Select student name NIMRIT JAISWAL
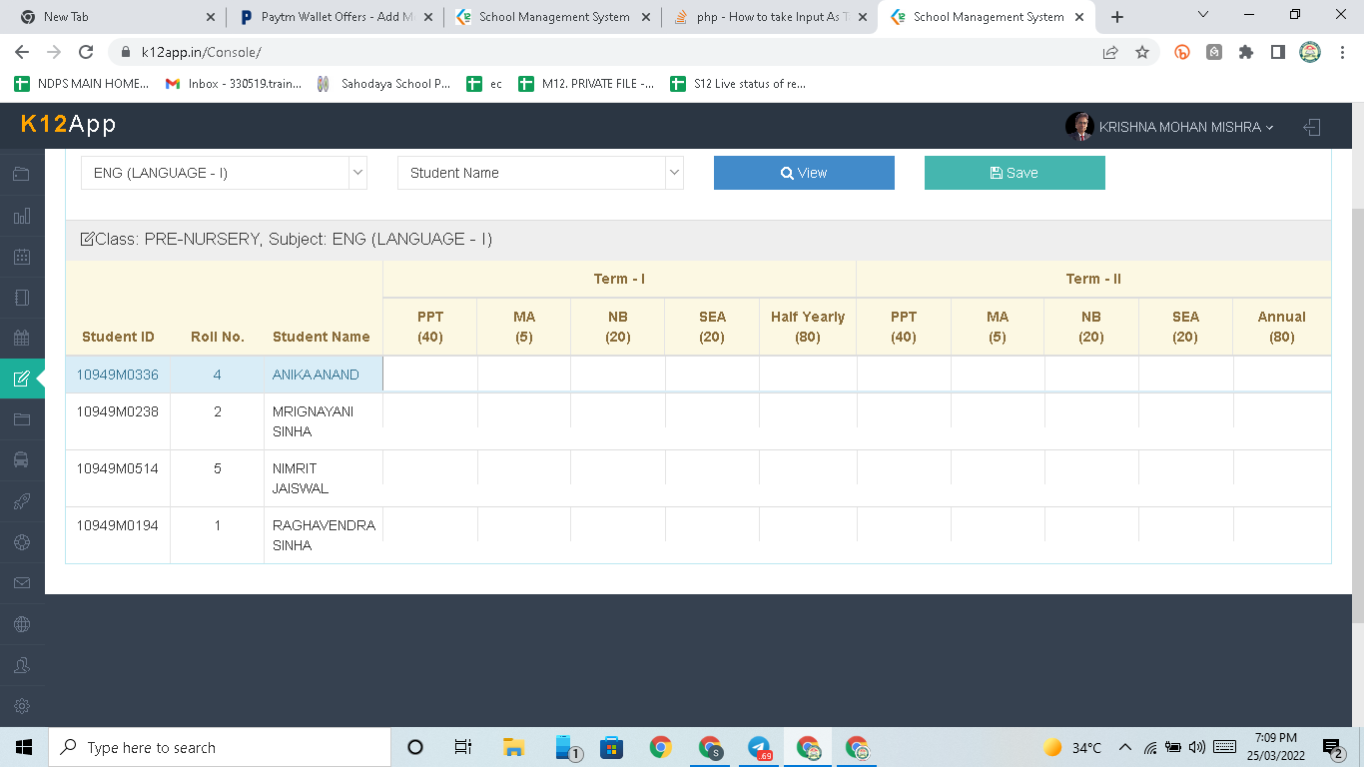 (301, 478)
